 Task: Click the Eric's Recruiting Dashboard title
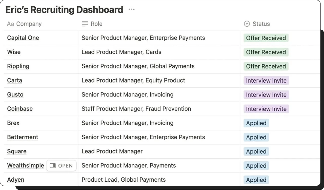point(64,10)
